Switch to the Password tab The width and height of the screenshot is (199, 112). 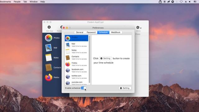point(91,32)
